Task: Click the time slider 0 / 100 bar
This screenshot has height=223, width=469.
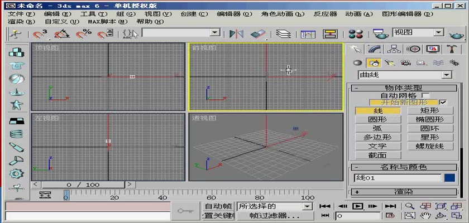Action: pos(83,185)
